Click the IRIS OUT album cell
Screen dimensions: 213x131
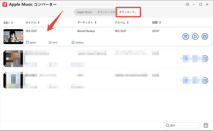[120, 31]
